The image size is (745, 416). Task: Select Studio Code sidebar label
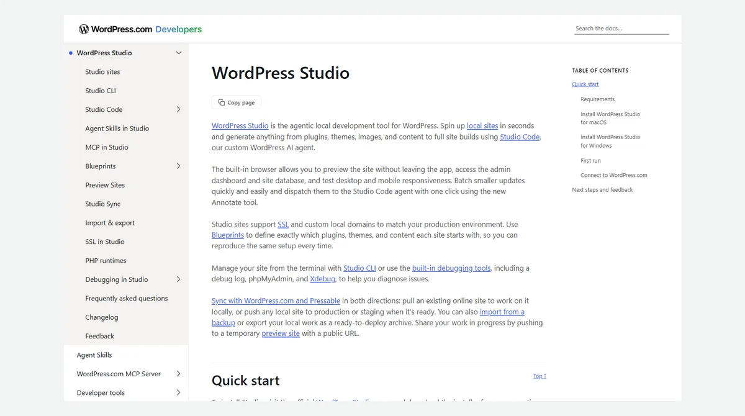[104, 109]
